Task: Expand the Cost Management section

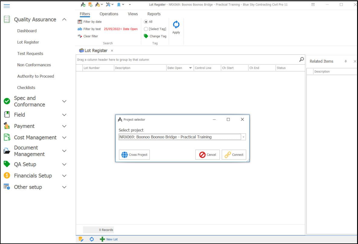Action: click(x=64, y=138)
